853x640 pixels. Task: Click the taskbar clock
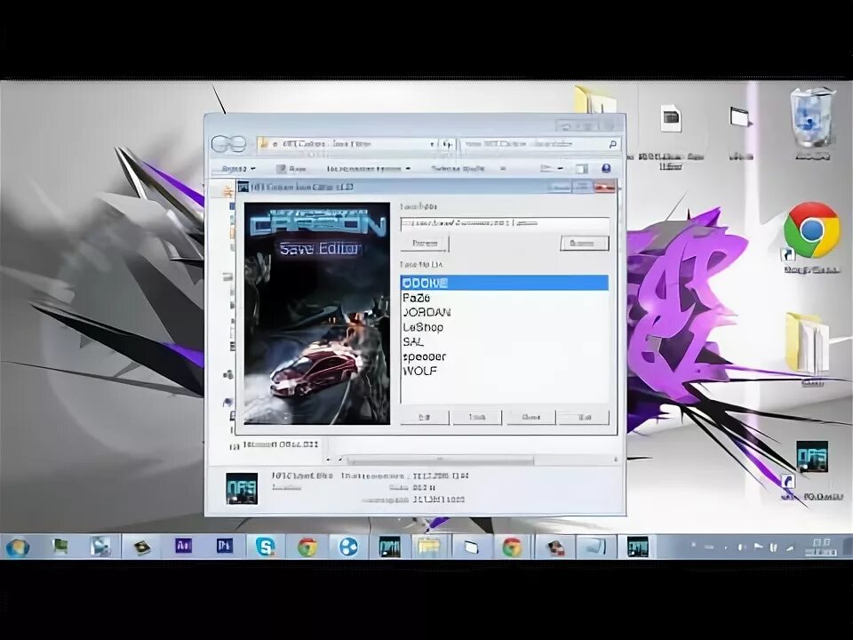820,547
